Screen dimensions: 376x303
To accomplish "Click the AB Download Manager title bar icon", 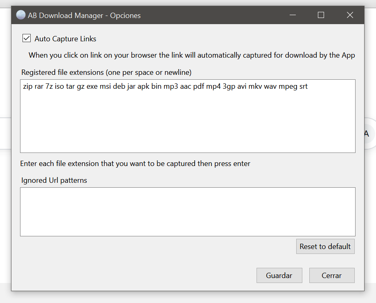I will 20,15.
